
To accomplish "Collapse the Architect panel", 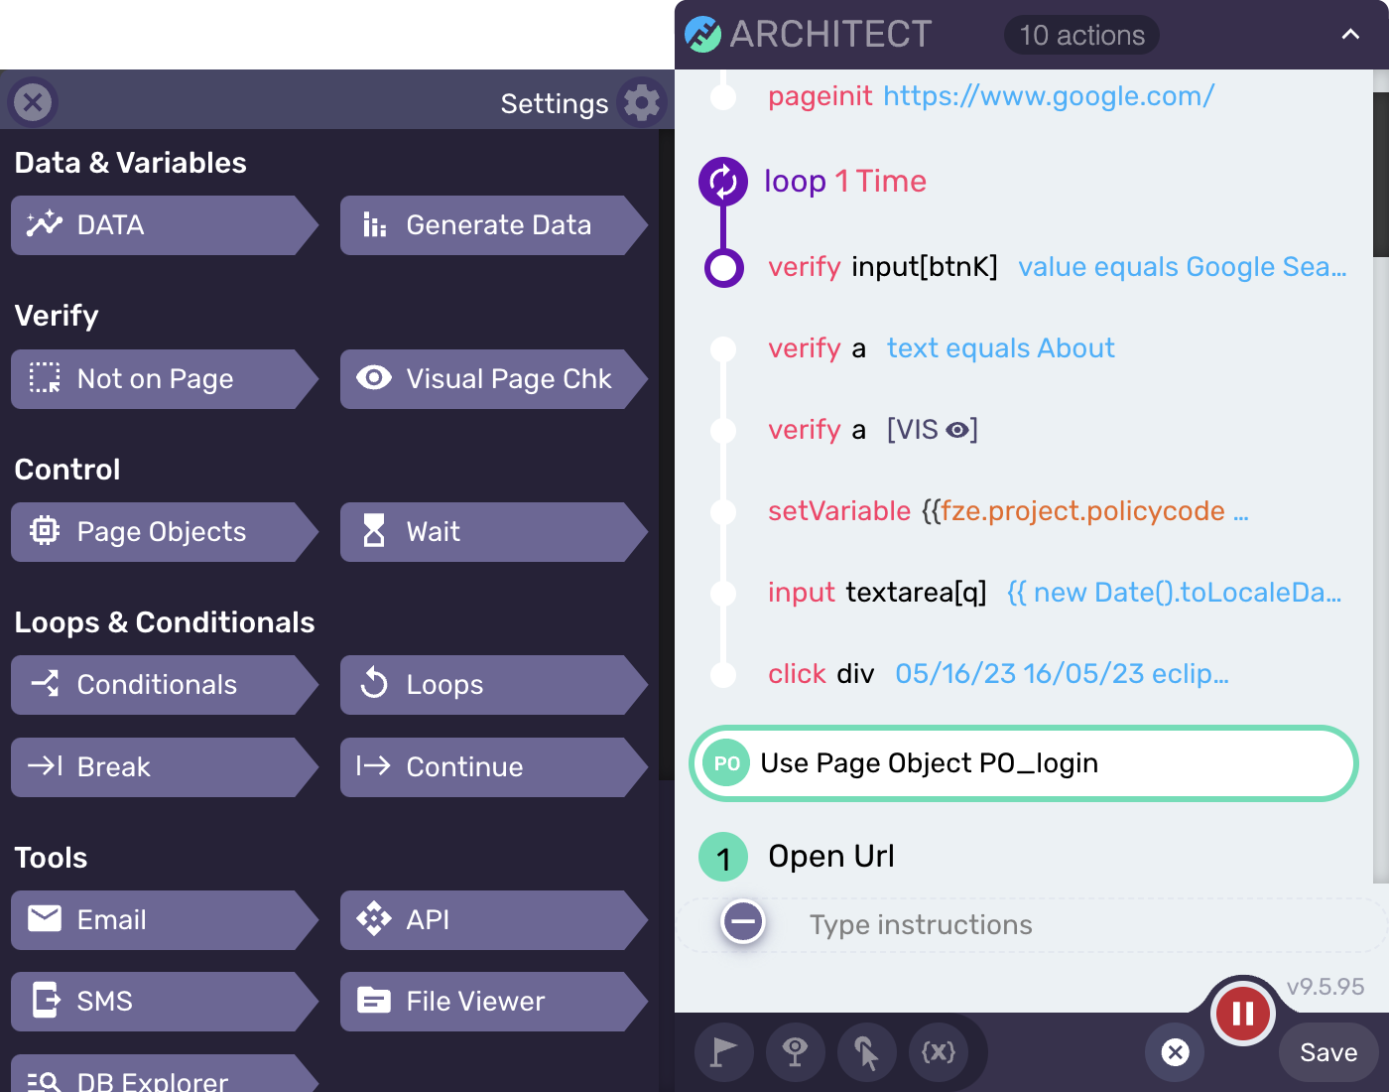I will (x=1350, y=34).
